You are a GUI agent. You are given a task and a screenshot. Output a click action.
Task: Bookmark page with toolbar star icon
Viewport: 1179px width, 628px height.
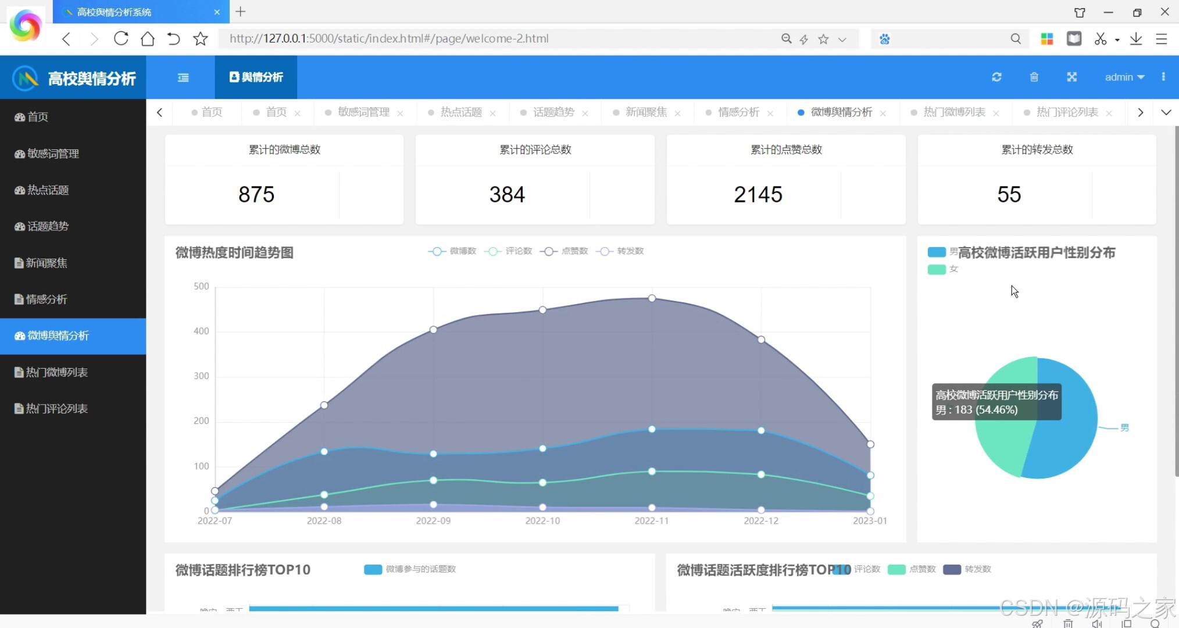tap(201, 38)
